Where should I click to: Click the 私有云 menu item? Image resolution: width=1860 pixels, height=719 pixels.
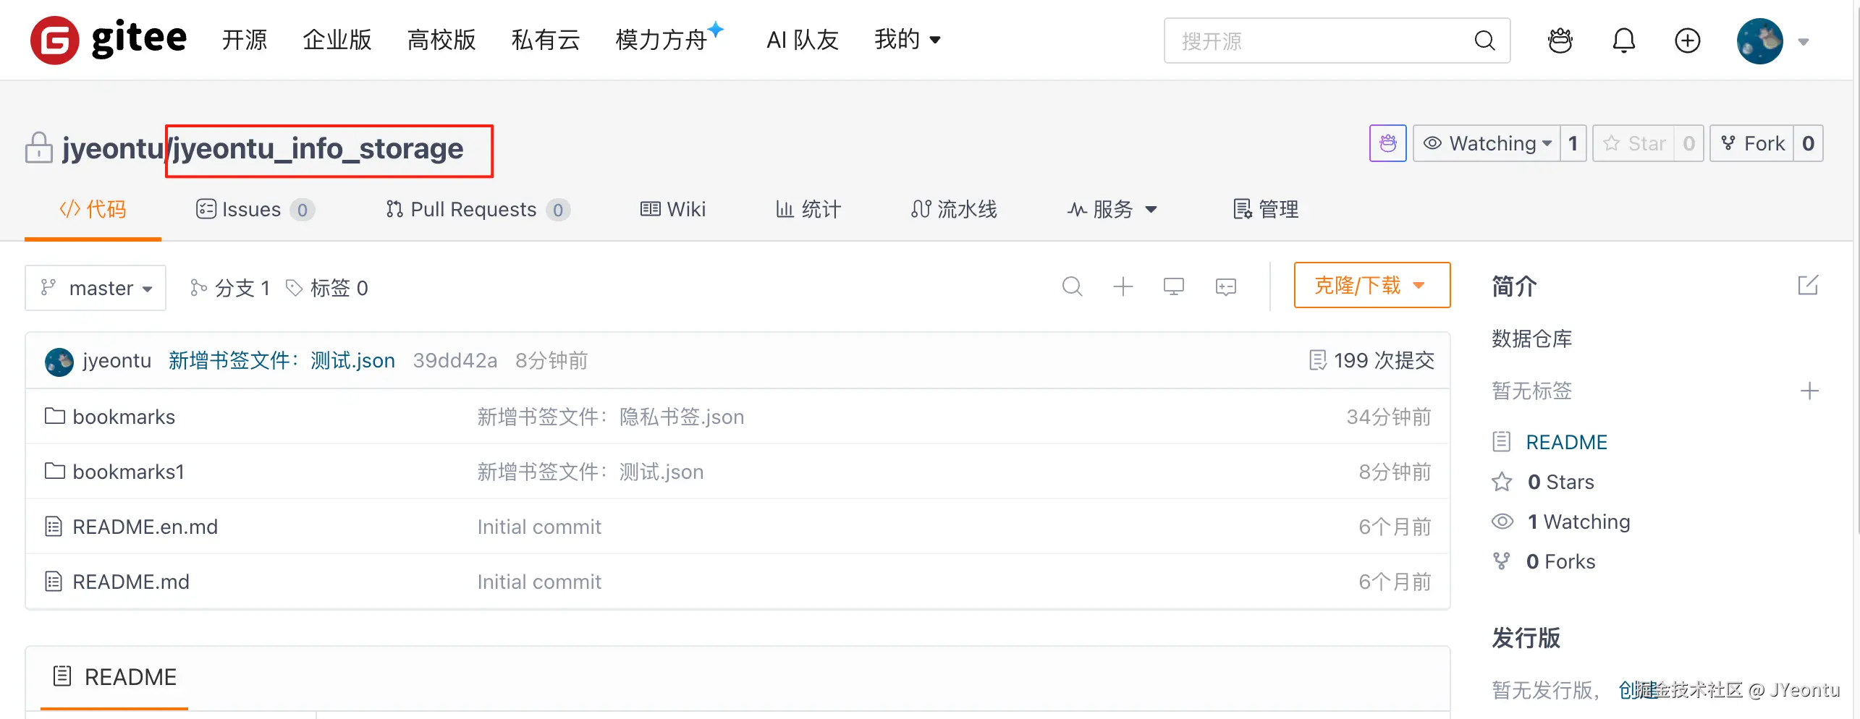click(546, 40)
